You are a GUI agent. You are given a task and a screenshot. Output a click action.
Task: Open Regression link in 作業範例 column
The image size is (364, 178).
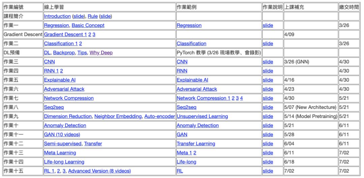coord(189,25)
